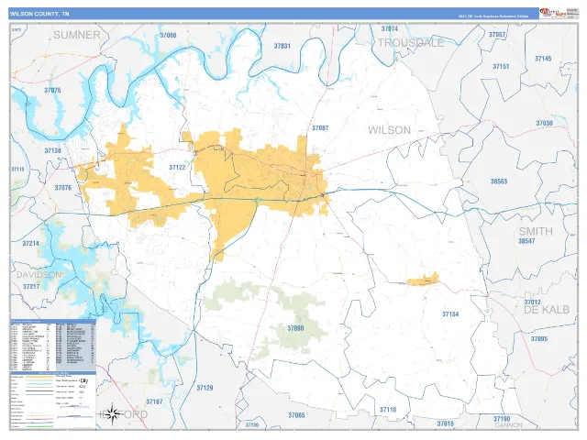The height and width of the screenshot is (440, 587).
Task: Click ZIP code label 37075
Action: click(52, 90)
